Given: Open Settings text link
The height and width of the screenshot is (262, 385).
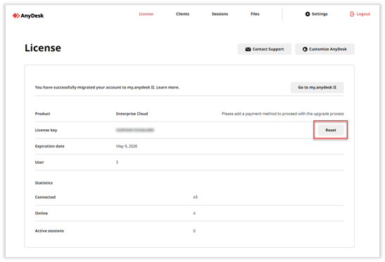Looking at the screenshot, I should [320, 14].
